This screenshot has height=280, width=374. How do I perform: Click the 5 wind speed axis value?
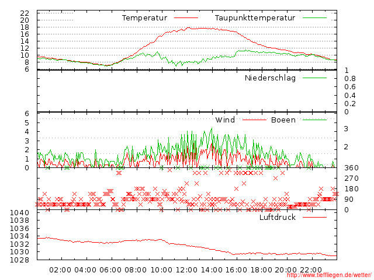coord(27,123)
